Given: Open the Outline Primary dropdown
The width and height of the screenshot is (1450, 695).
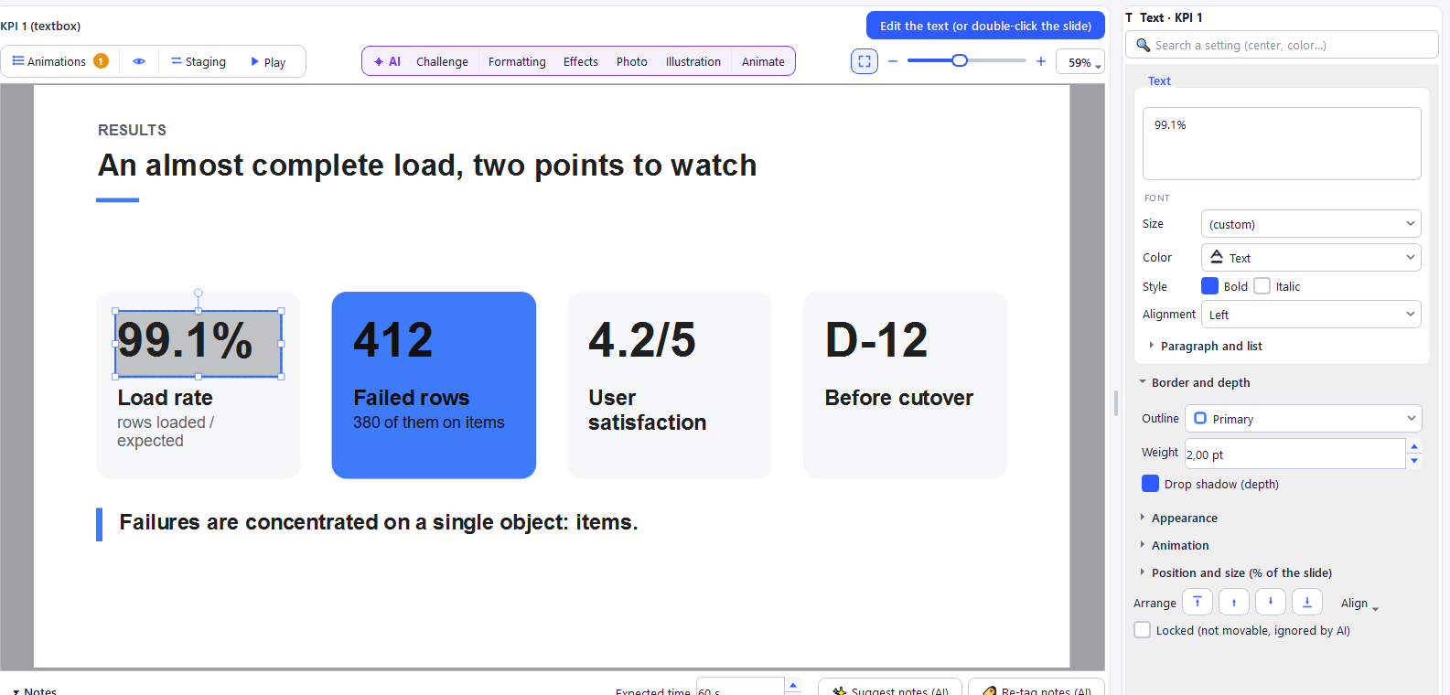Looking at the screenshot, I should pos(1304,419).
